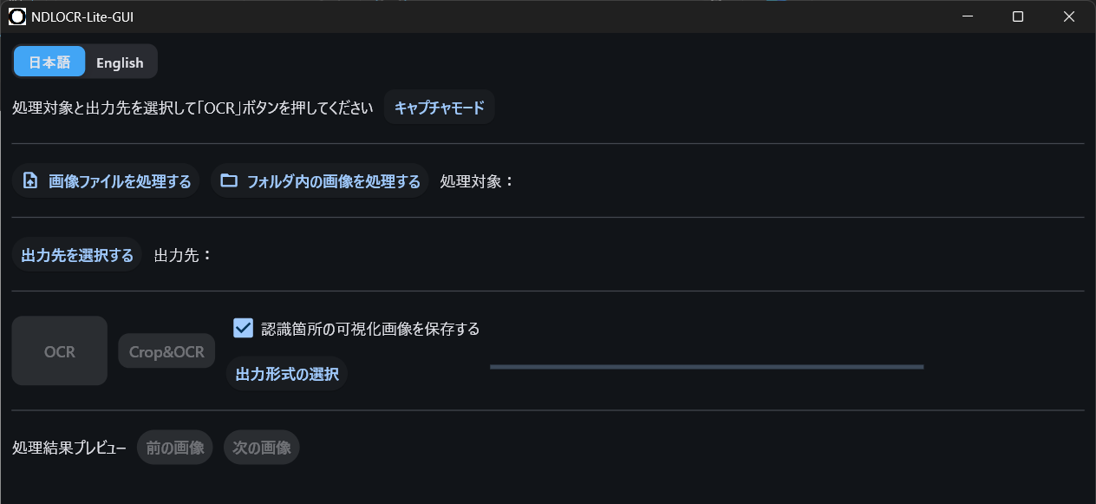Maximize the NDLOCR-Lite-GUI window
This screenshot has height=504, width=1096.
coord(1018,16)
